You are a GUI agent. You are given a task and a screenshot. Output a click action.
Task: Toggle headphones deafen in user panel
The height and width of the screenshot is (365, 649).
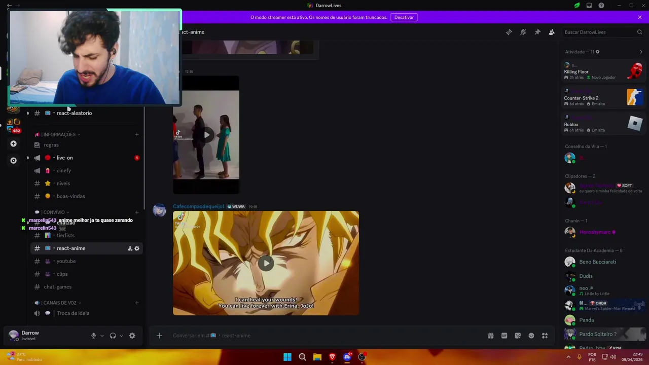tap(113, 336)
